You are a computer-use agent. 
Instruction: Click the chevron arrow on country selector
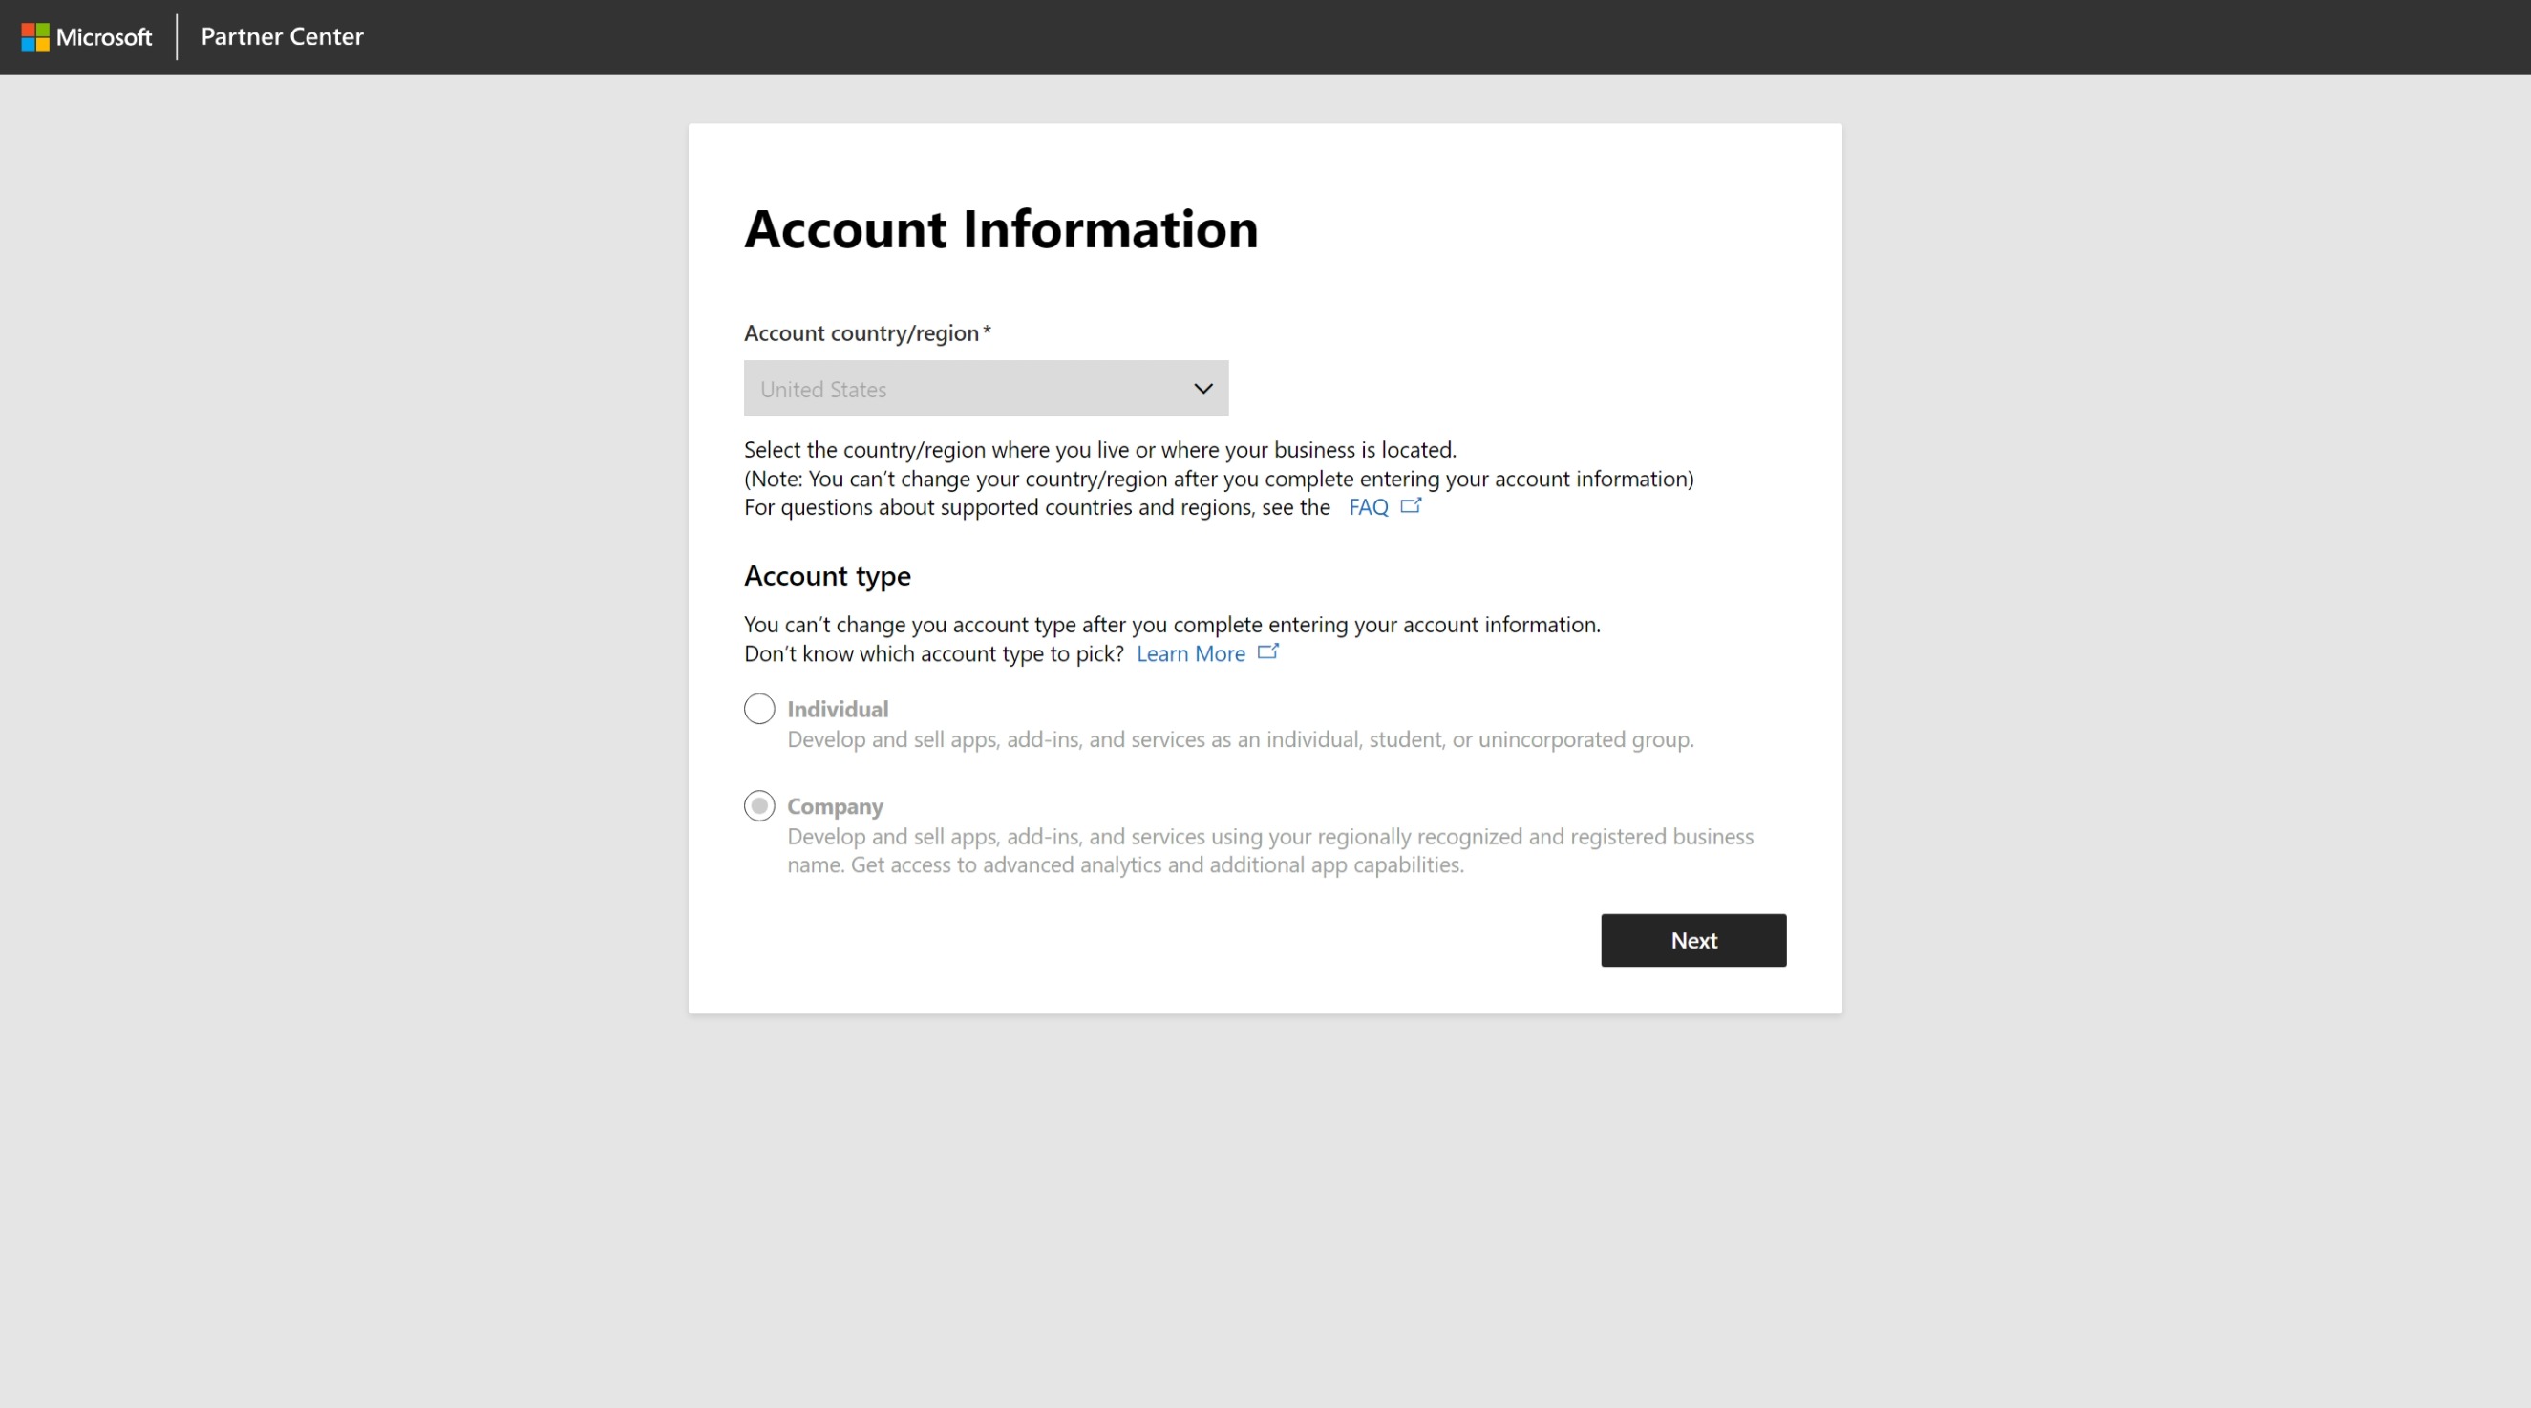pyautogui.click(x=1202, y=388)
